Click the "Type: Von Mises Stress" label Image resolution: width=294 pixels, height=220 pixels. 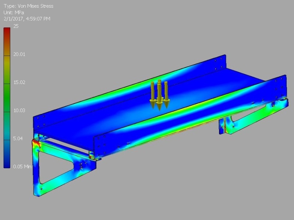coord(29,6)
